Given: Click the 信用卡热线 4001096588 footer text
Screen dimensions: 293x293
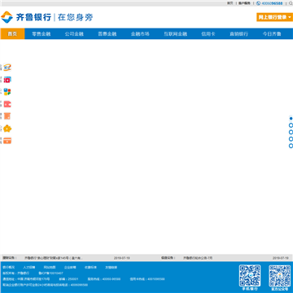Looking at the screenshot, I should click(147, 279).
